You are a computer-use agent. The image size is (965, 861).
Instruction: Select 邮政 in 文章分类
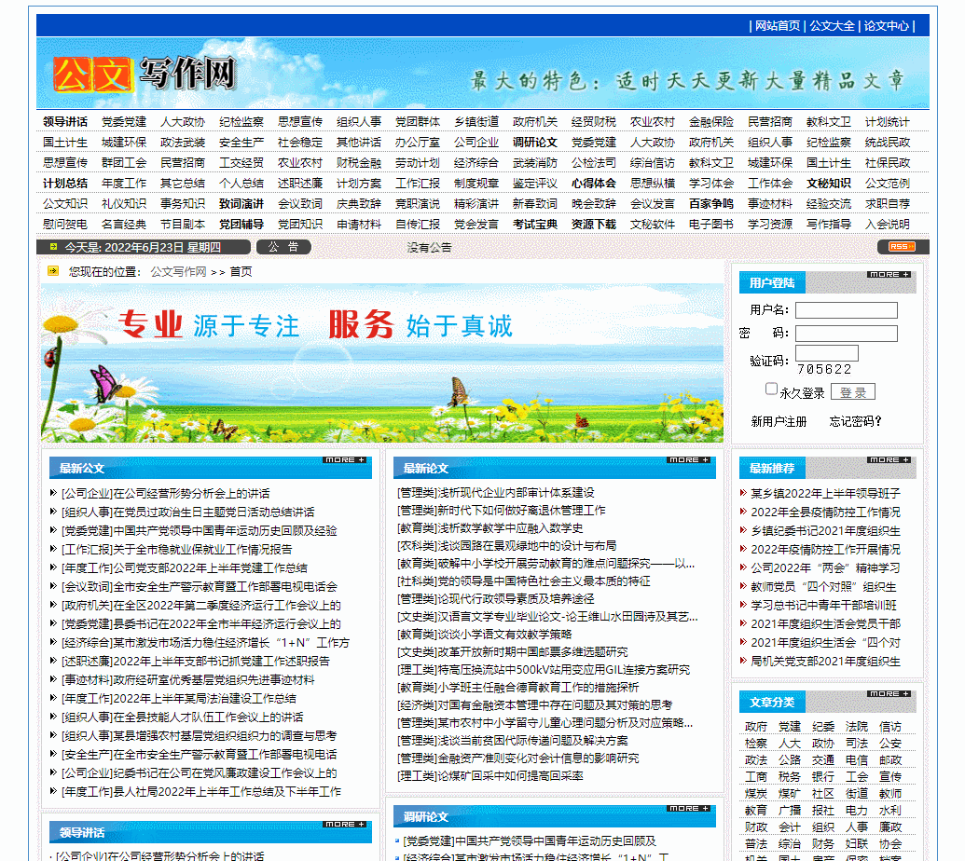pyautogui.click(x=890, y=760)
